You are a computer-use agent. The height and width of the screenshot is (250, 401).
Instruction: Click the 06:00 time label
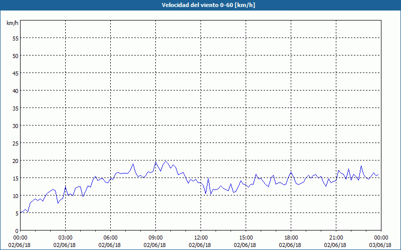[110, 238]
